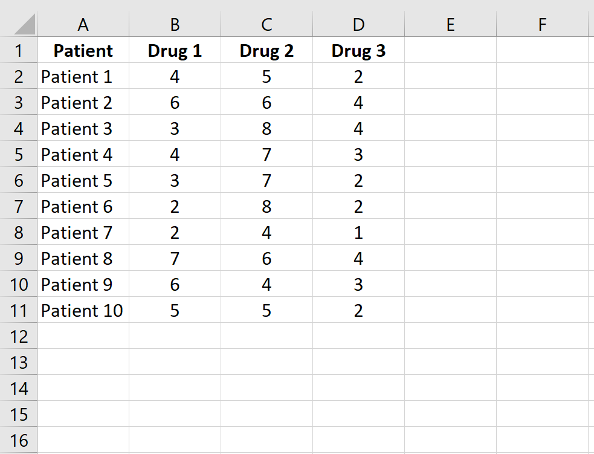Click Drug 3 value for Patient 7

coord(358,233)
